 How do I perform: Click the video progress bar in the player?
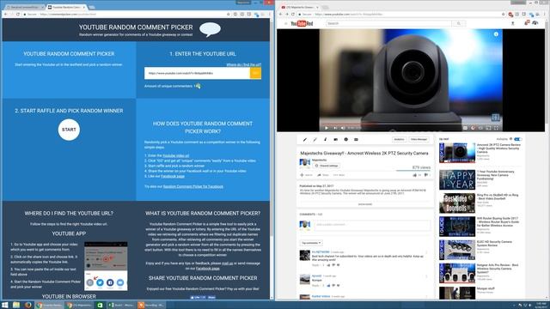[411, 124]
